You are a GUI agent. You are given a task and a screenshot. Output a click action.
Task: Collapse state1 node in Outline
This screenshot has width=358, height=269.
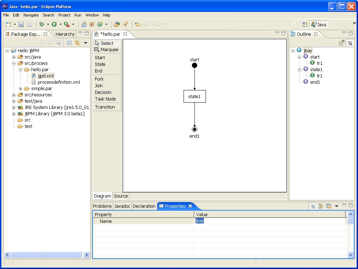point(299,70)
